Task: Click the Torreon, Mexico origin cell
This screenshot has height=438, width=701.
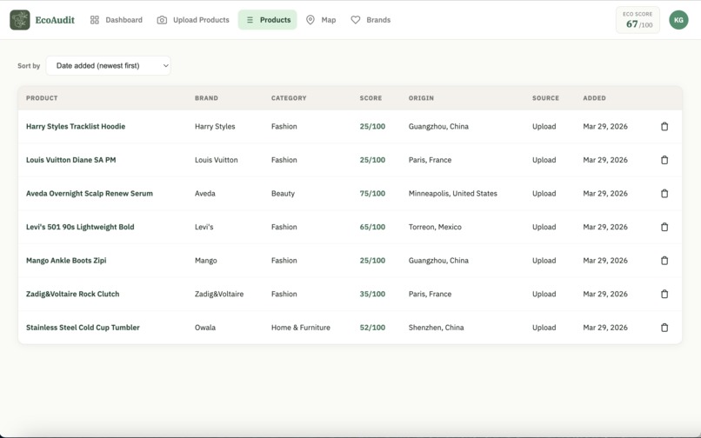Action: [x=435, y=227]
